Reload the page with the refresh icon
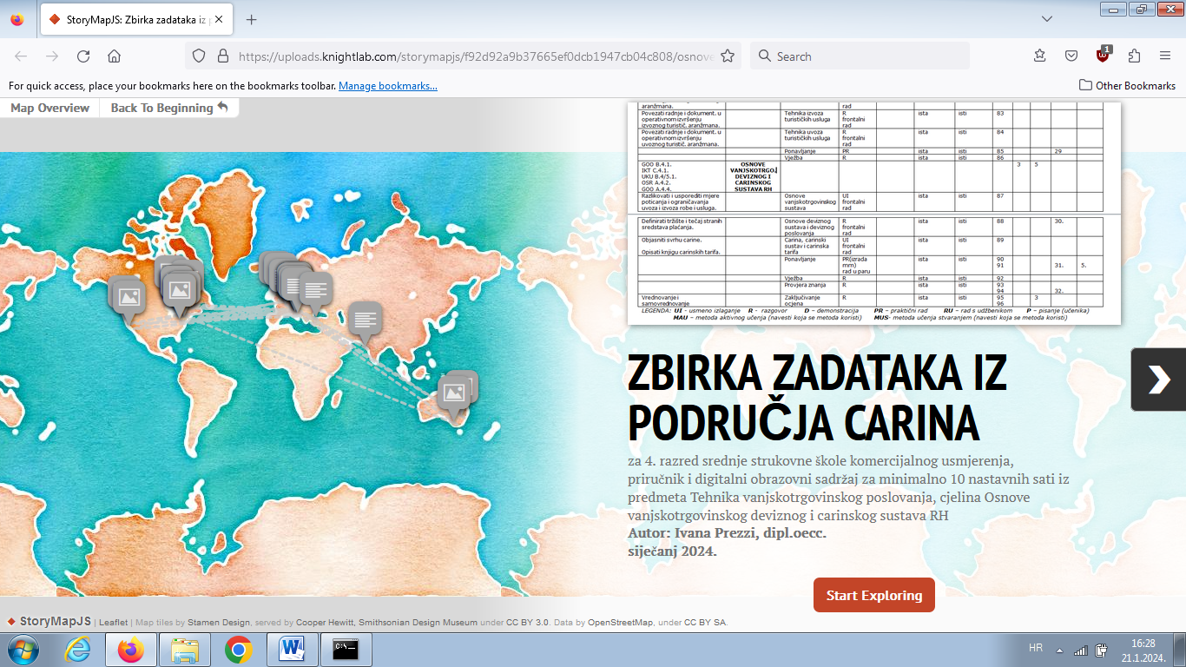Image resolution: width=1186 pixels, height=667 pixels. point(83,56)
